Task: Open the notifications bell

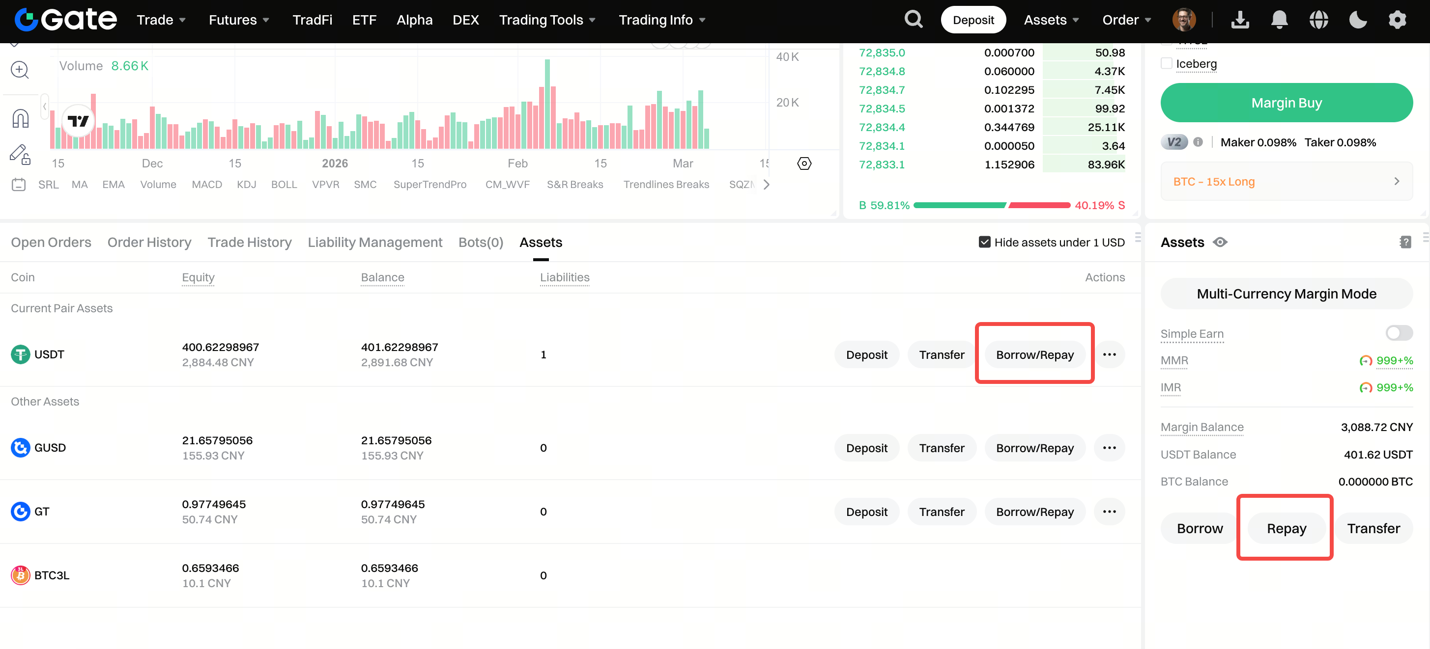Action: point(1279,20)
